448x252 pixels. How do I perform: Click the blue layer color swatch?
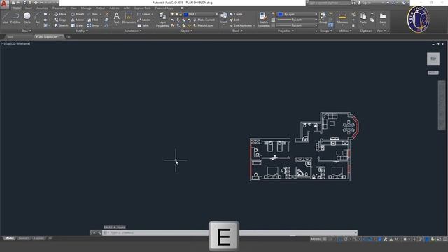point(185,14)
